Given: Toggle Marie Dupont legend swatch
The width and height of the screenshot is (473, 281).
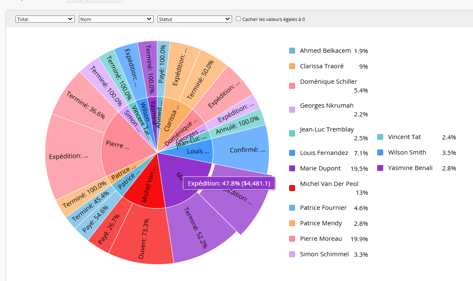Looking at the screenshot, I should pyautogui.click(x=292, y=168).
